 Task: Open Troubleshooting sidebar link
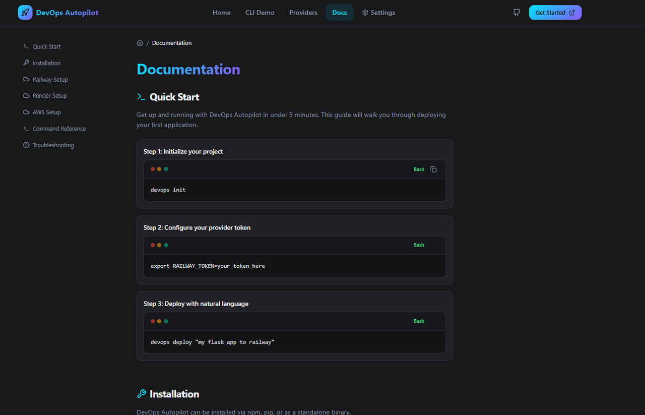click(x=53, y=145)
